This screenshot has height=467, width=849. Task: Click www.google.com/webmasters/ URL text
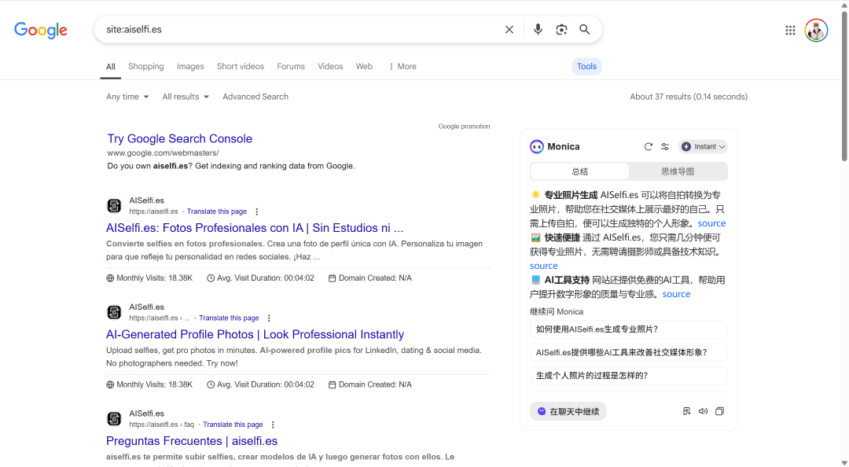click(163, 153)
